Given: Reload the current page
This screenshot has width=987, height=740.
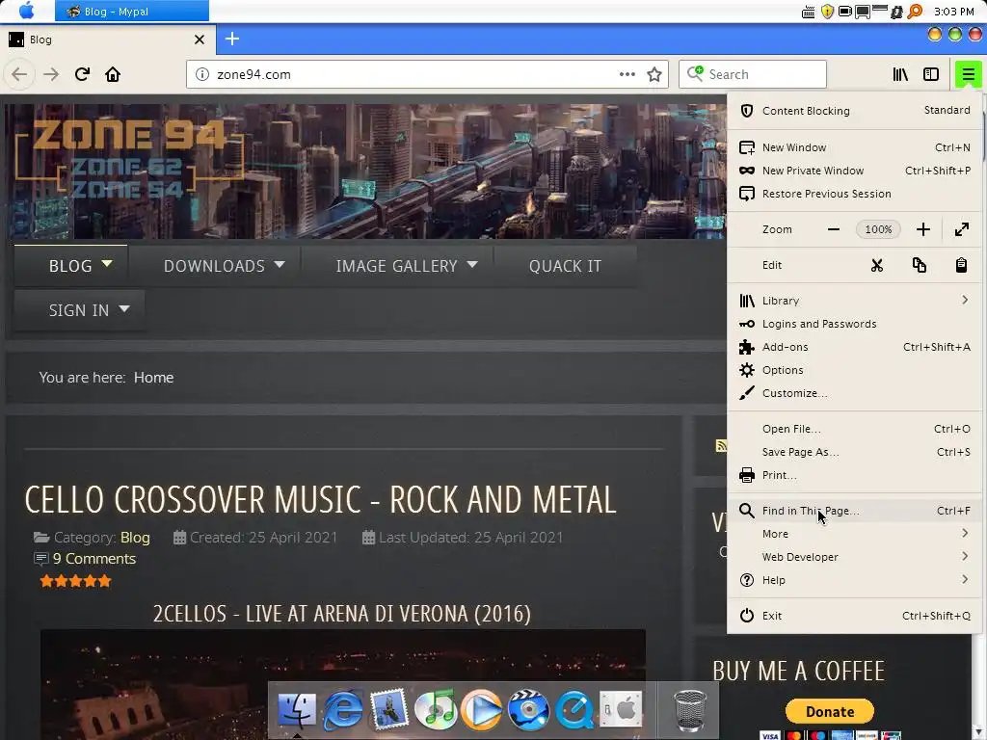Looking at the screenshot, I should tap(82, 74).
